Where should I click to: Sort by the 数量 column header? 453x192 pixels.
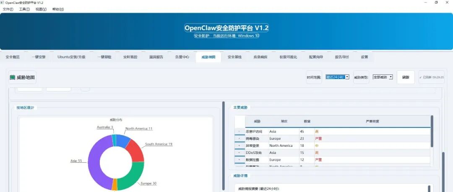click(x=307, y=121)
